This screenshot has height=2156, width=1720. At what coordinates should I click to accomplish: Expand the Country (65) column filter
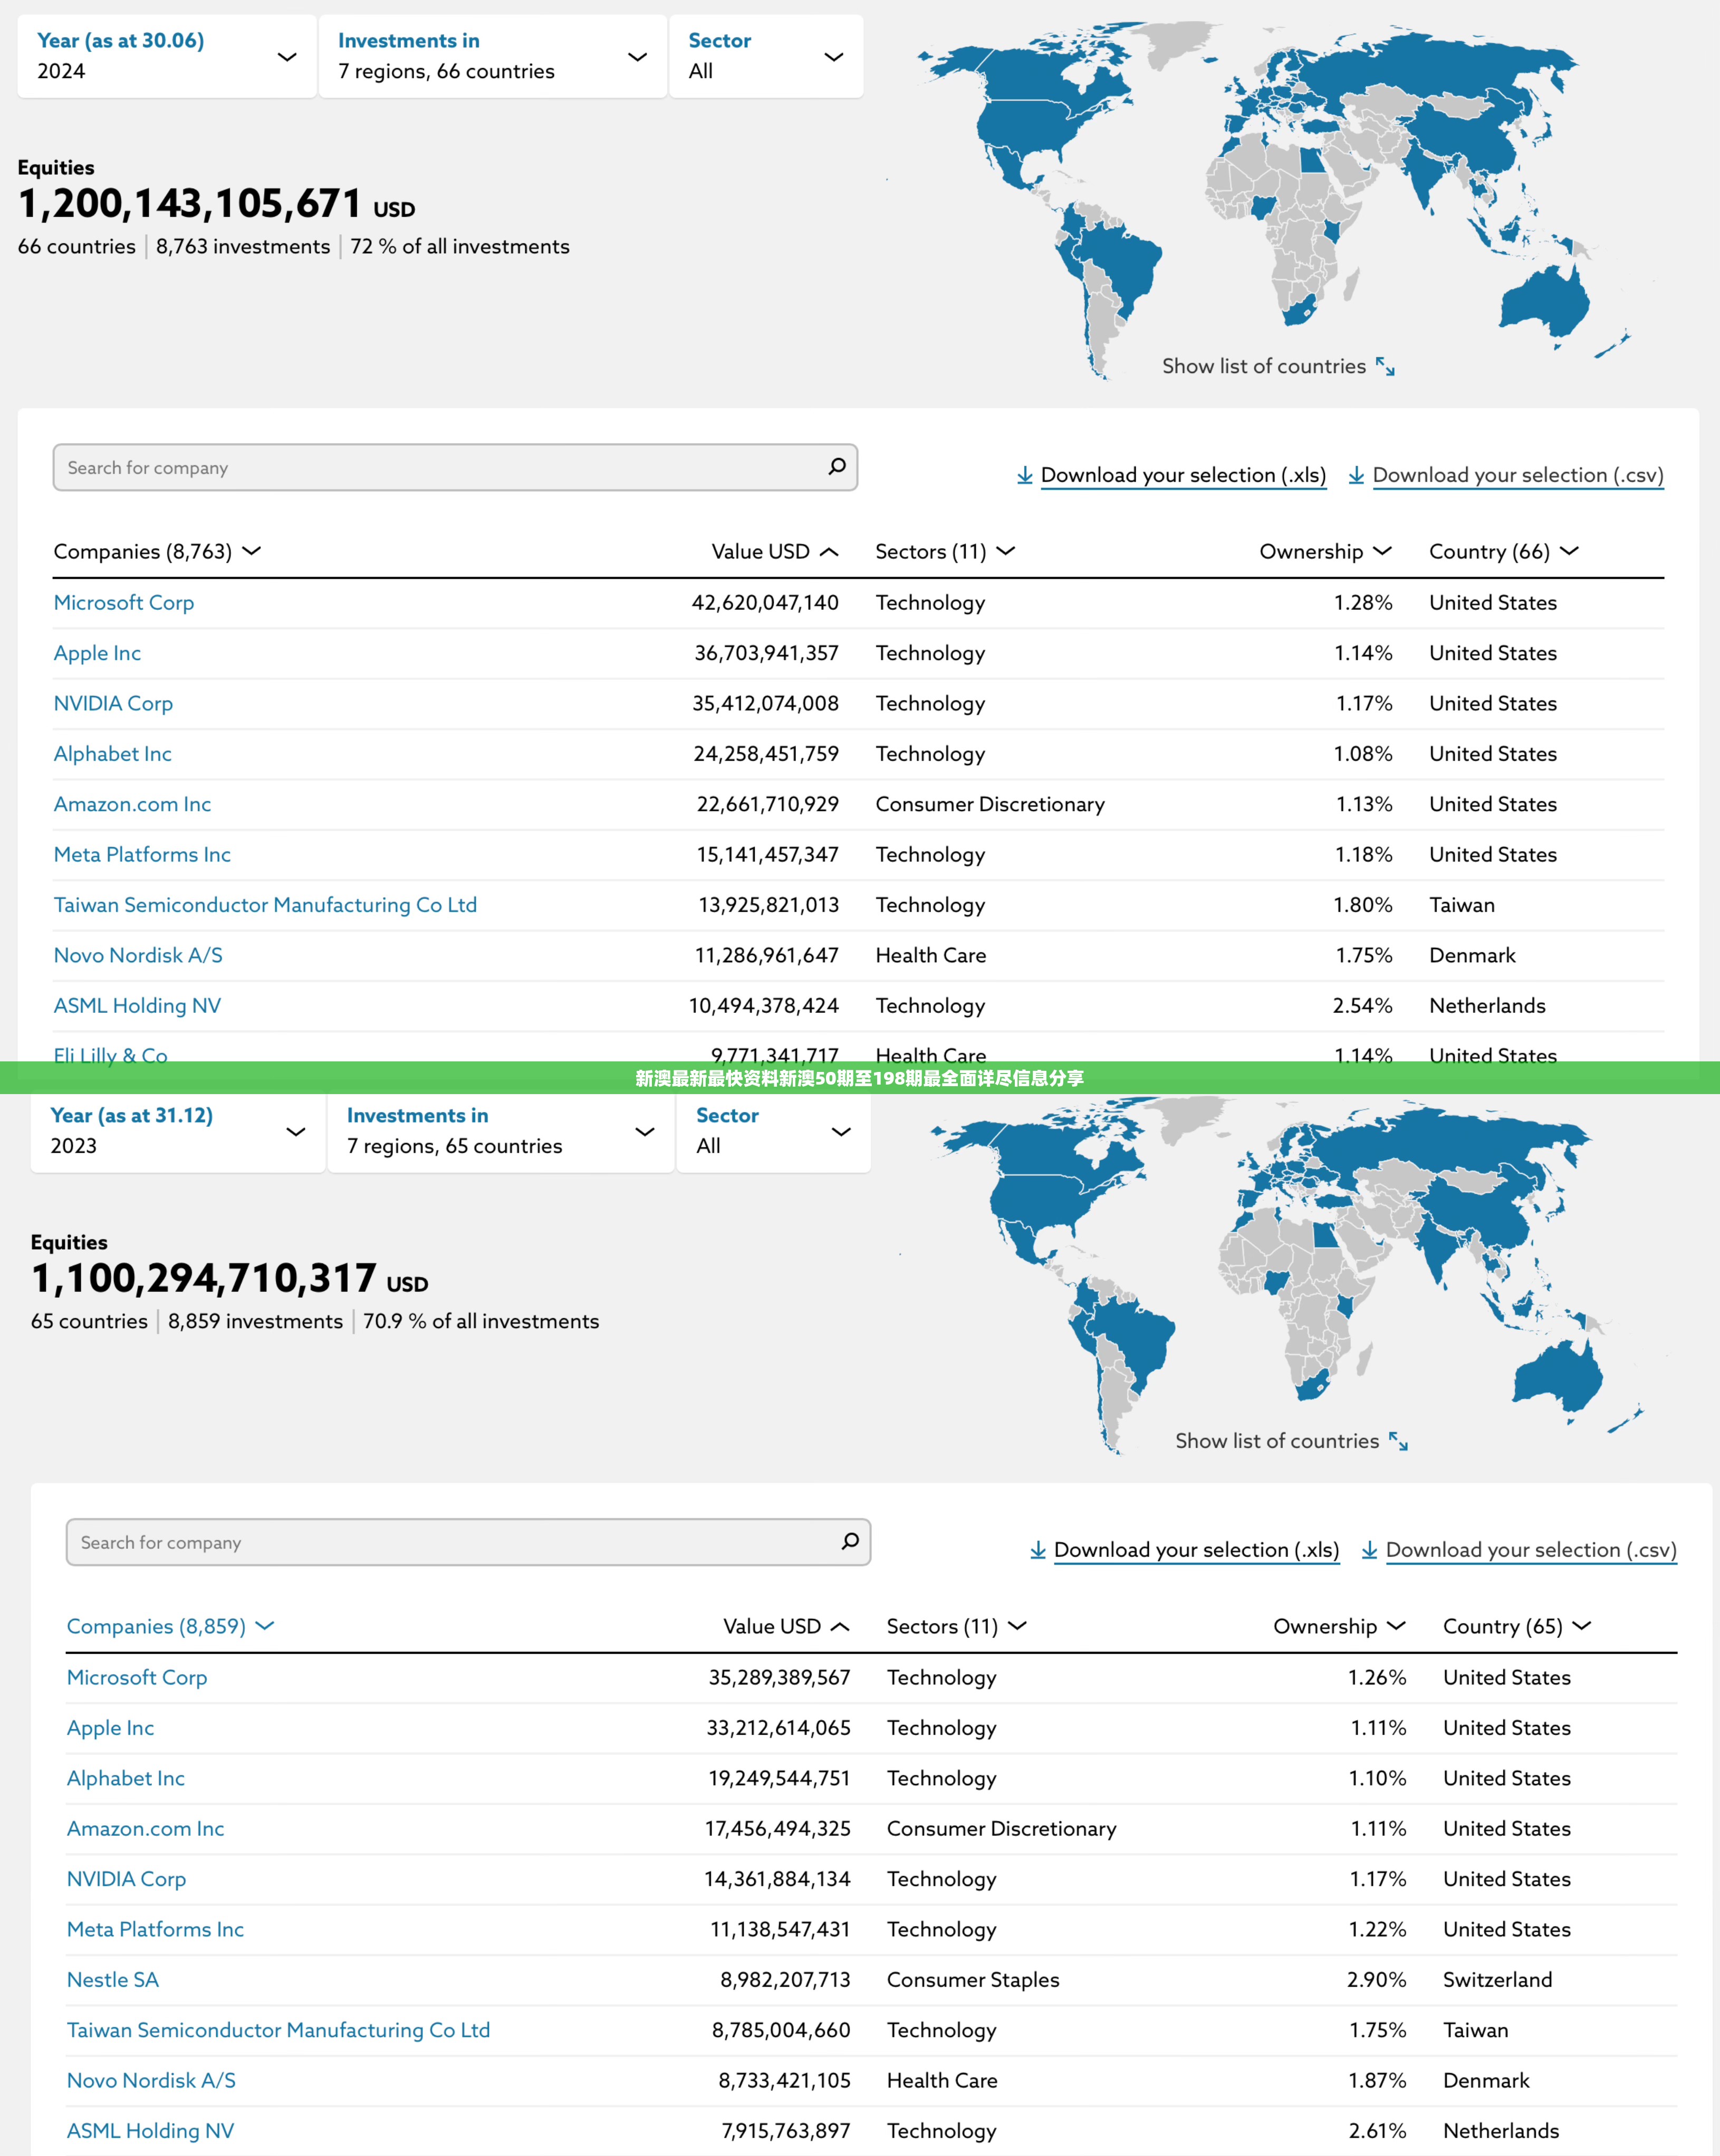[1516, 1627]
